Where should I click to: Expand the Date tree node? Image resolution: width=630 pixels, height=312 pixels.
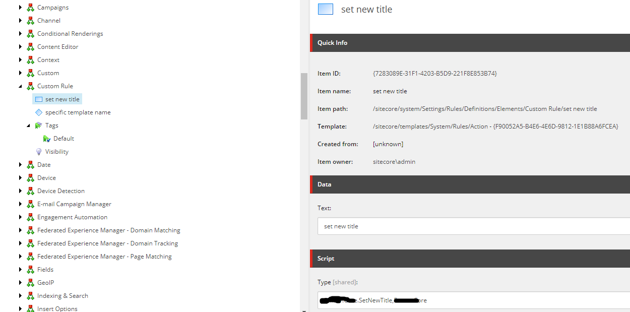pos(21,164)
